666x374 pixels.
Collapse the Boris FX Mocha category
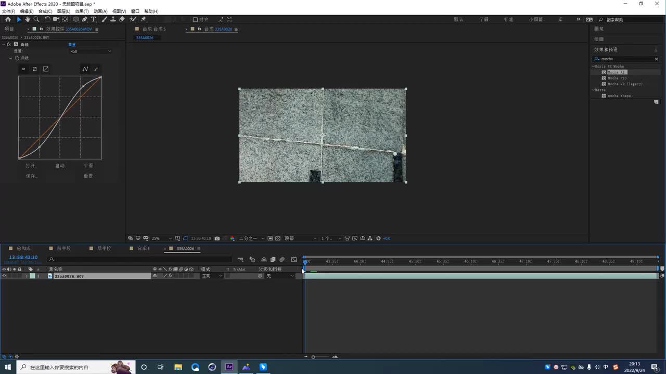coord(594,66)
